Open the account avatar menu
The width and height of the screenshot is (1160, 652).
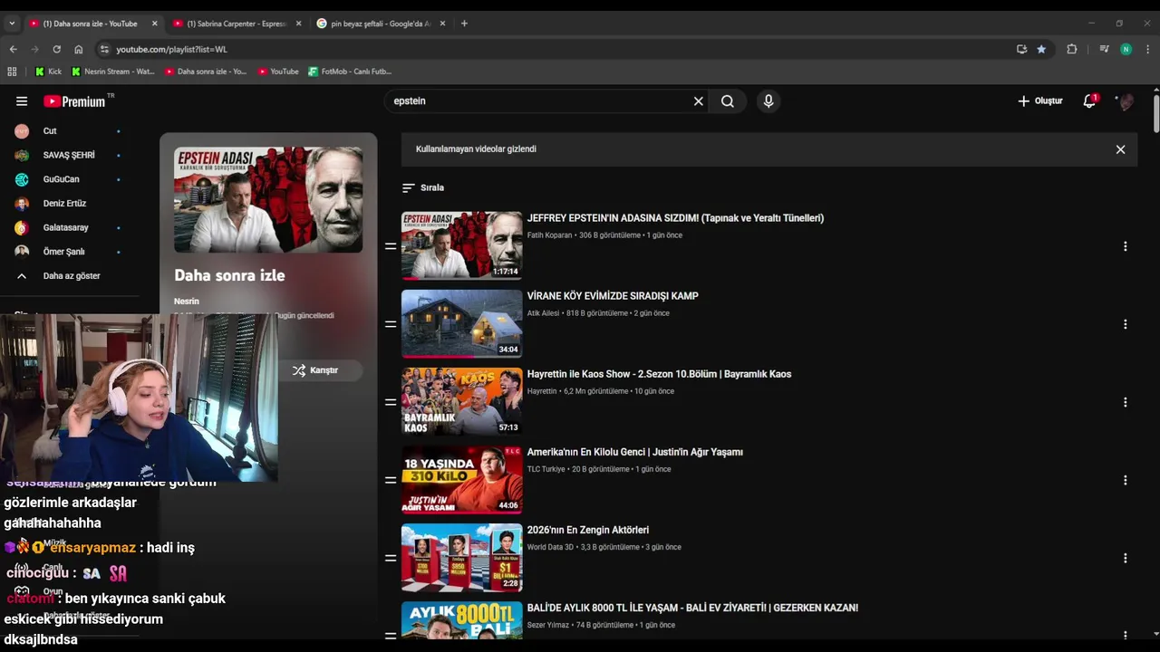point(1126,101)
